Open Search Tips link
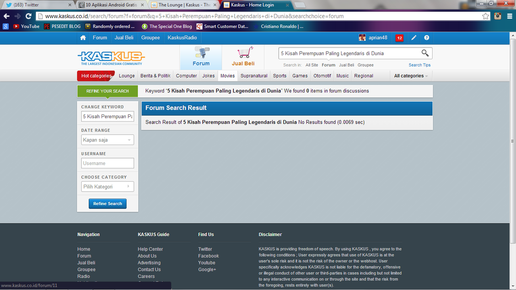The height and width of the screenshot is (290, 516). click(420, 65)
